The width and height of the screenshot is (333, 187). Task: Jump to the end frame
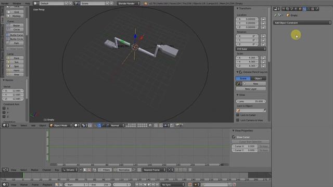pyautogui.click(x=157, y=185)
